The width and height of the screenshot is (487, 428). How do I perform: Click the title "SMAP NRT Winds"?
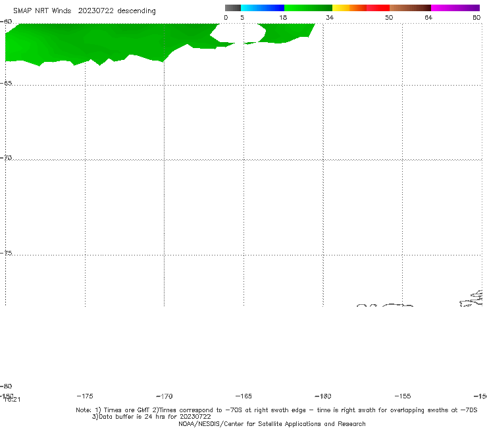[x=42, y=11]
